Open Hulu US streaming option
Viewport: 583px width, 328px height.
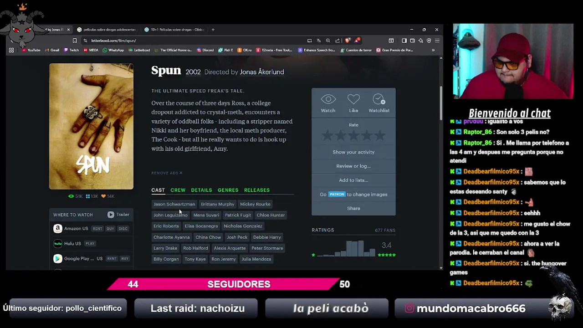click(x=67, y=243)
